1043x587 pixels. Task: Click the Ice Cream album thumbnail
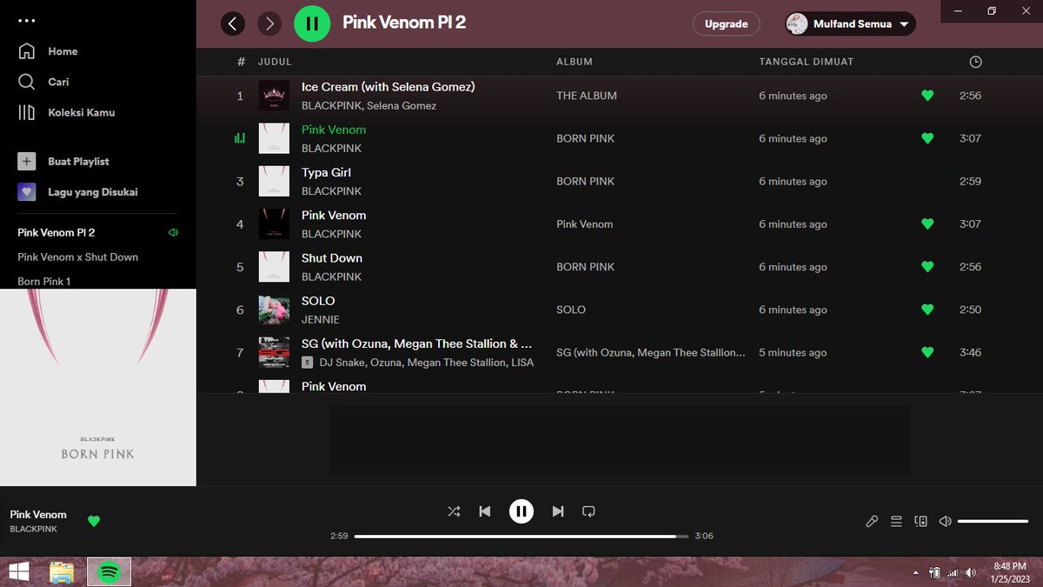274,96
